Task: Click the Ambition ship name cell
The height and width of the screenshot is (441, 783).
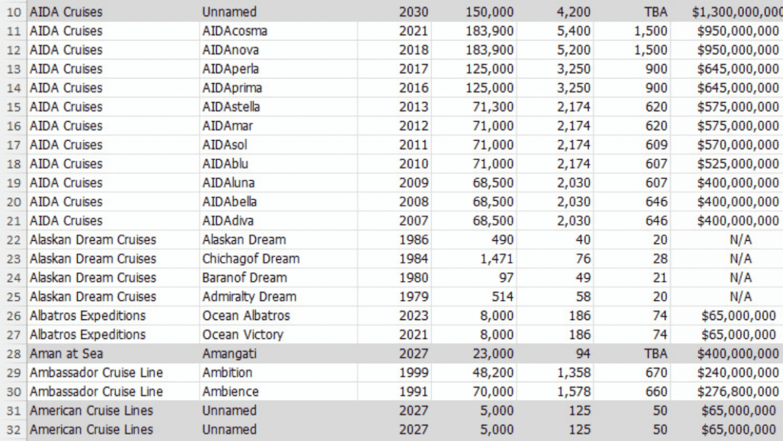Action: (x=278, y=373)
